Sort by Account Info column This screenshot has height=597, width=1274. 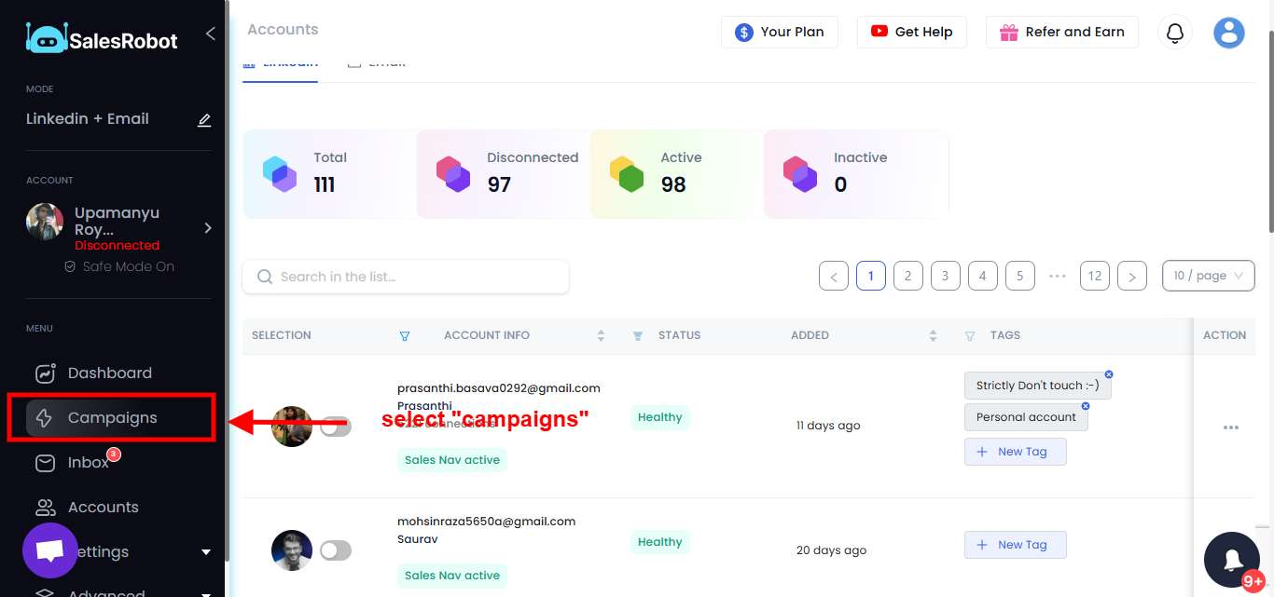(x=601, y=336)
